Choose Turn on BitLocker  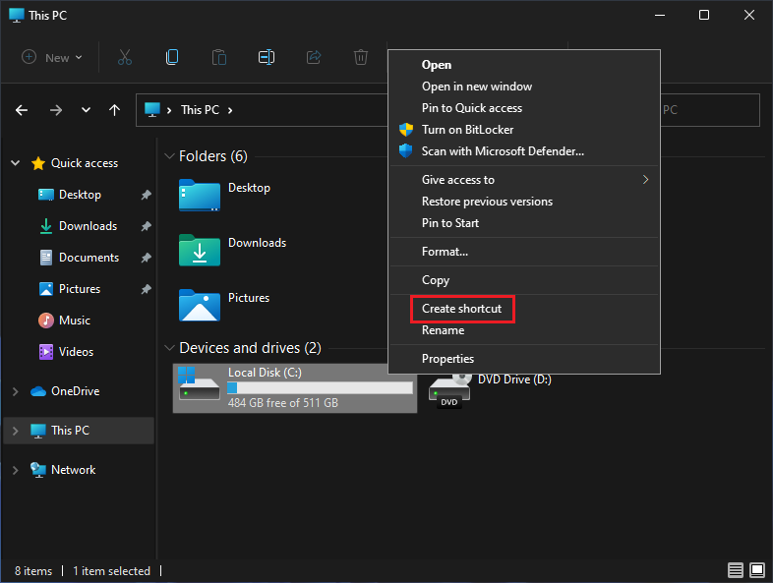click(524, 130)
